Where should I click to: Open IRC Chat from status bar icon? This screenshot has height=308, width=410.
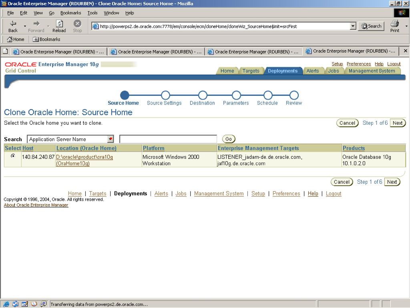(x=43, y=304)
